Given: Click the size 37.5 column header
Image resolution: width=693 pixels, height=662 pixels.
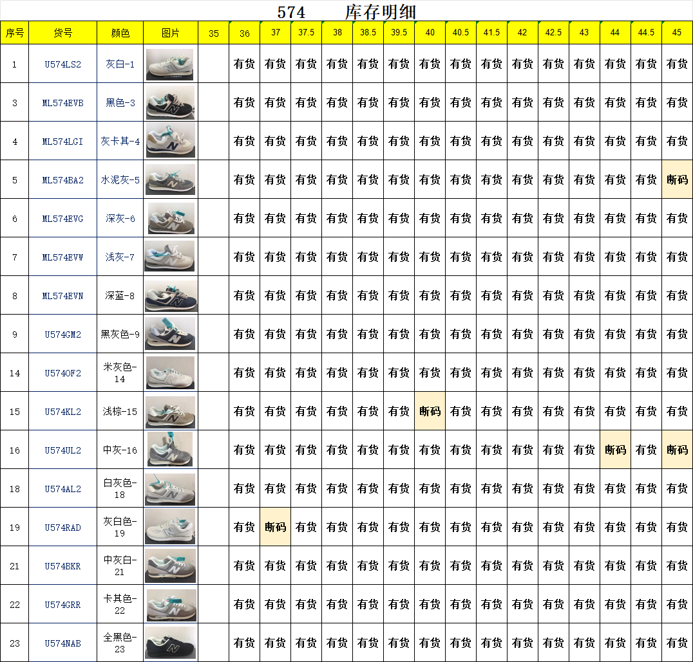Looking at the screenshot, I should click(x=307, y=33).
